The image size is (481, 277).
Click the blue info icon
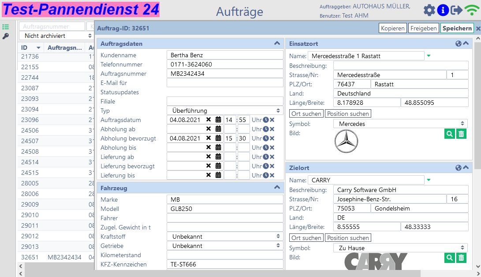443,10
